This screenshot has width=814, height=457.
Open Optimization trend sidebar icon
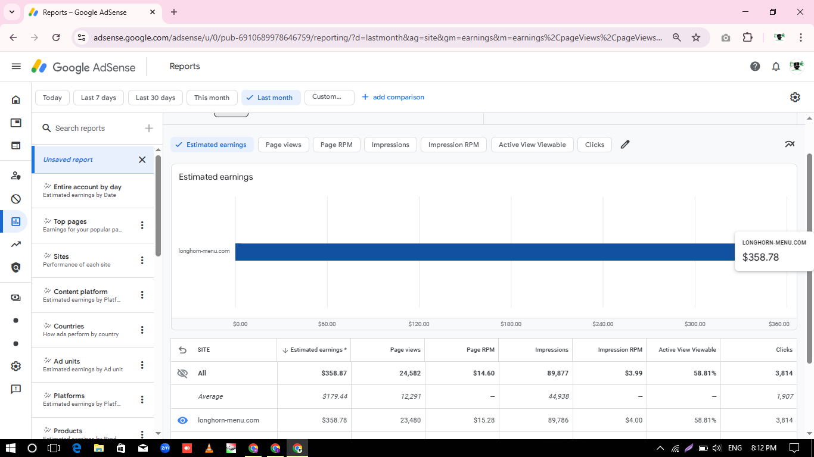coord(16,245)
